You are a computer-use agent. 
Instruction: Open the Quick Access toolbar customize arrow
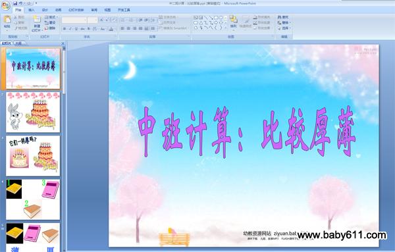pyautogui.click(x=36, y=3)
